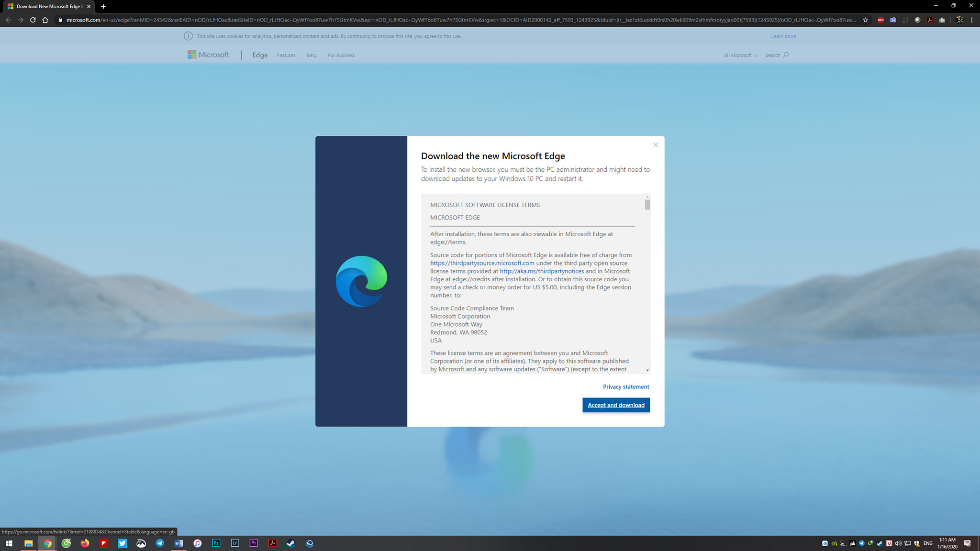Open a new browser tab
The width and height of the screenshot is (980, 551).
click(x=103, y=6)
